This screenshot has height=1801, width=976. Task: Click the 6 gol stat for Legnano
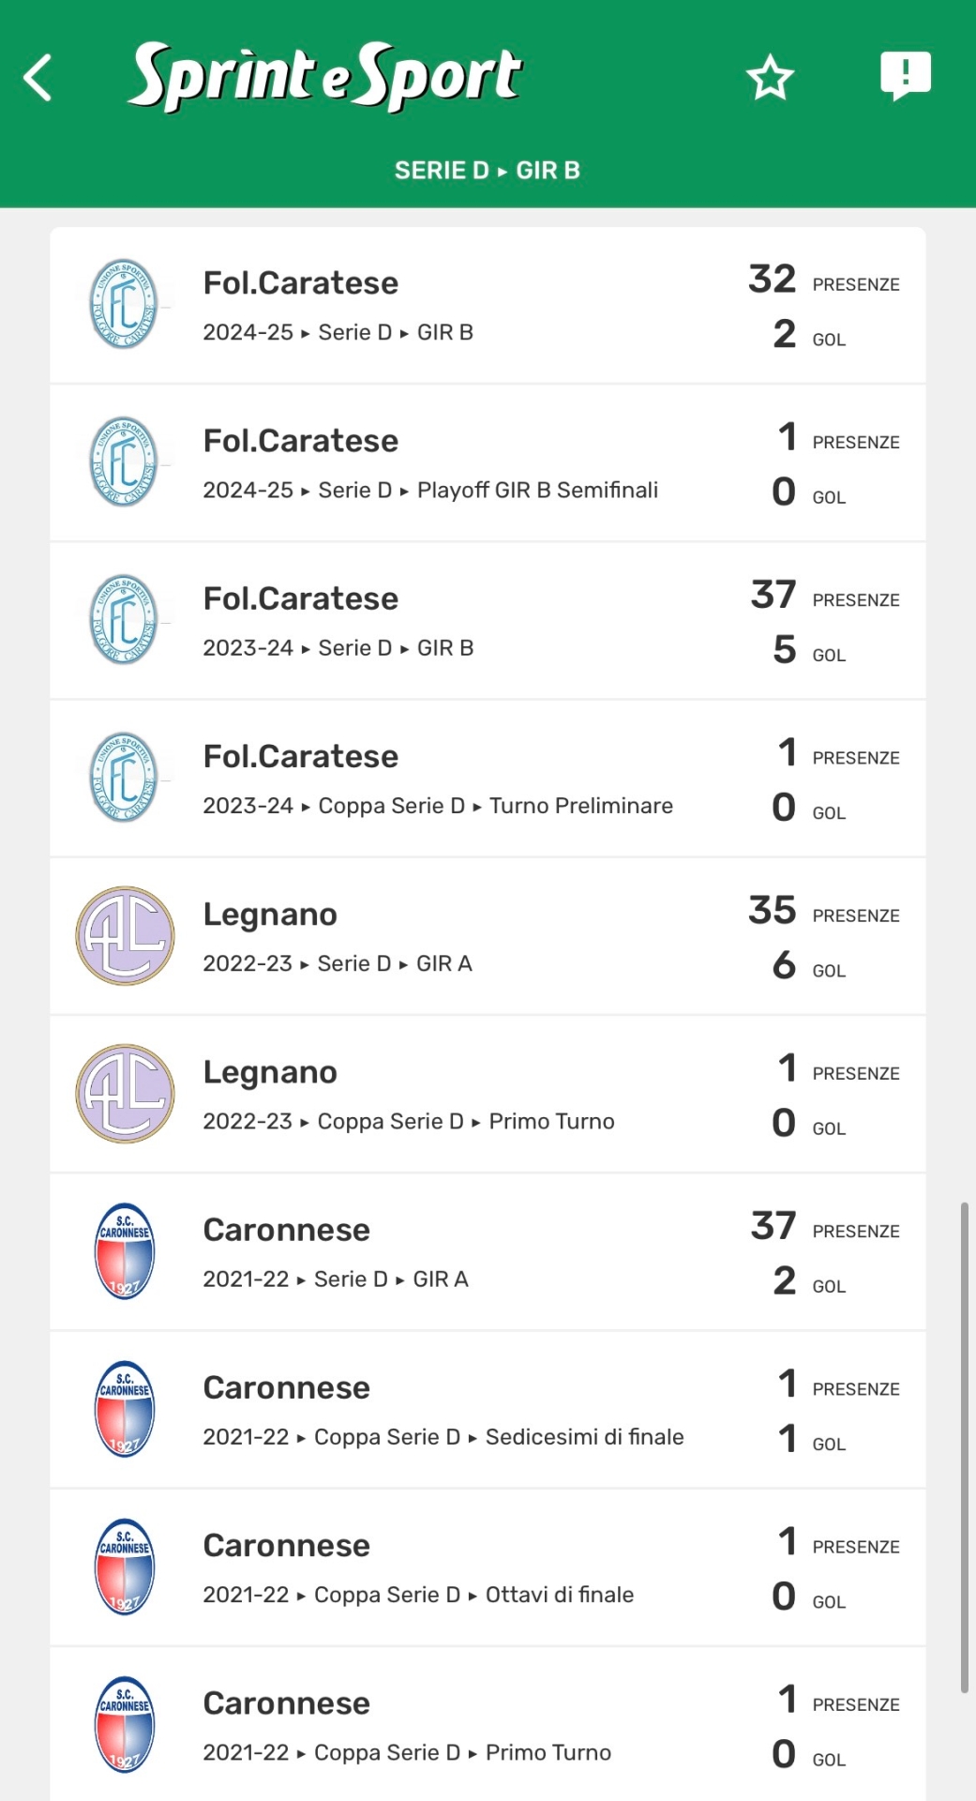(784, 966)
